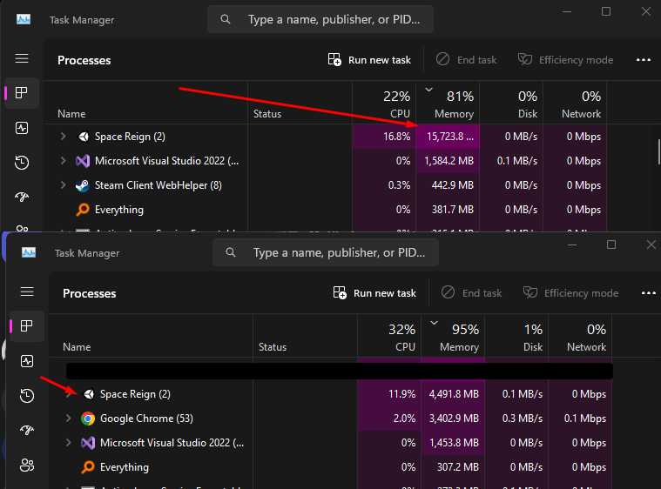661x489 pixels.
Task: Click Task Manager app icon in top title bar
Action: tap(24, 19)
